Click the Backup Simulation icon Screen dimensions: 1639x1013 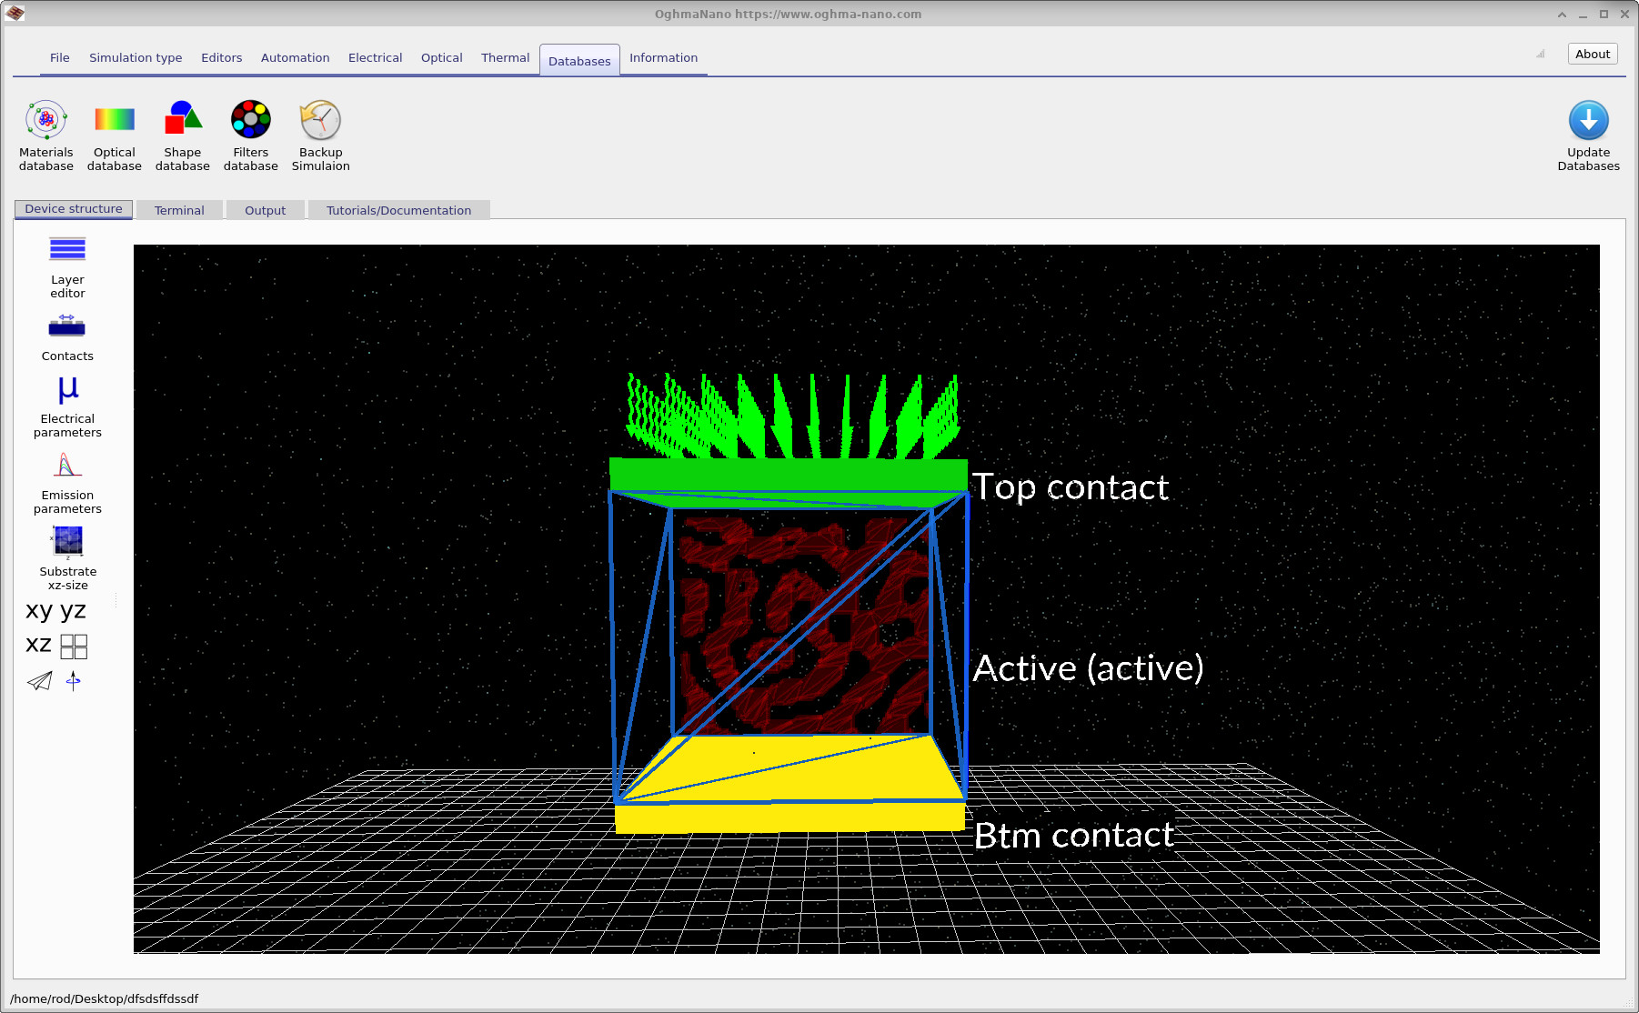click(320, 135)
